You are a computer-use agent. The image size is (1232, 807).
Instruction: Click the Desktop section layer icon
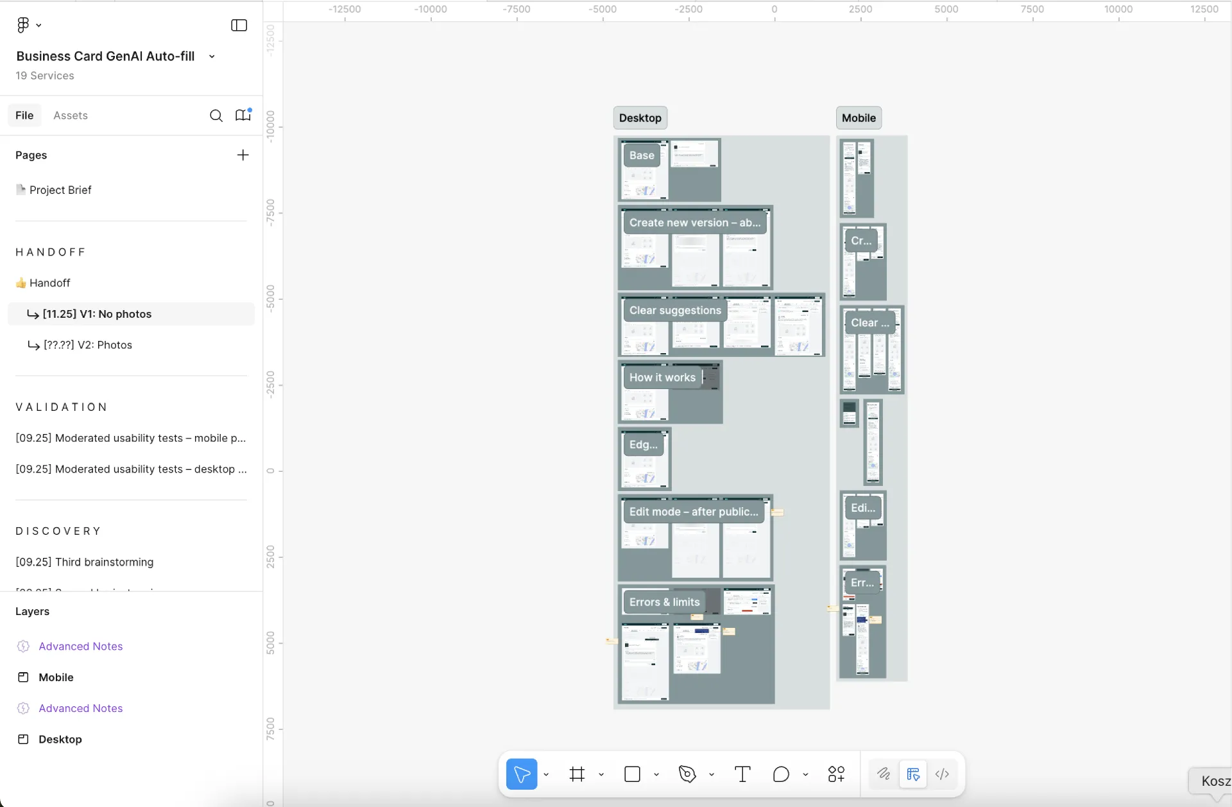pyautogui.click(x=23, y=739)
